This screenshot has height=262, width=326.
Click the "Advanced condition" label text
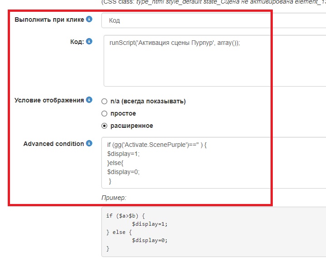click(x=54, y=144)
